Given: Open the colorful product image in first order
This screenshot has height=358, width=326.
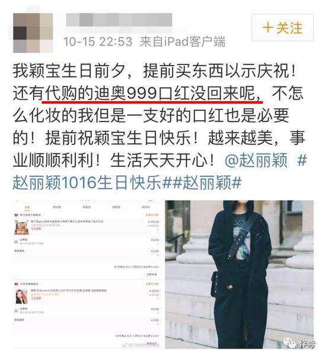Looking at the screenshot, I should tap(21, 228).
